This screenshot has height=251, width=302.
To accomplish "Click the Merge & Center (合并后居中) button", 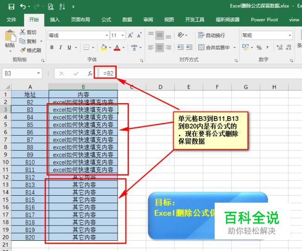I will tap(214, 47).
